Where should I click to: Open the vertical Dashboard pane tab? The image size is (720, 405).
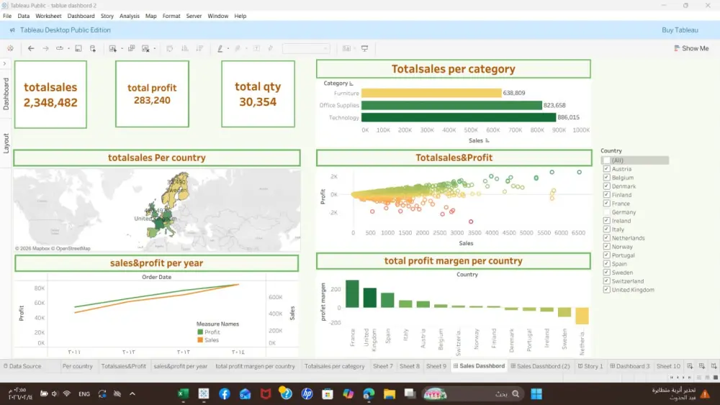(x=6, y=94)
